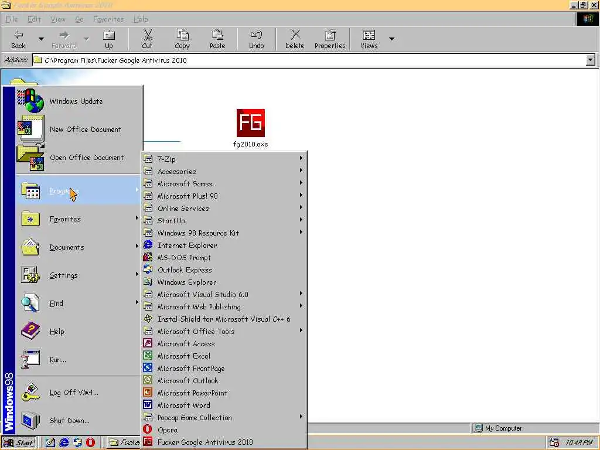Open Properties from the toolbar
Image resolution: width=600 pixels, height=450 pixels.
(330, 39)
